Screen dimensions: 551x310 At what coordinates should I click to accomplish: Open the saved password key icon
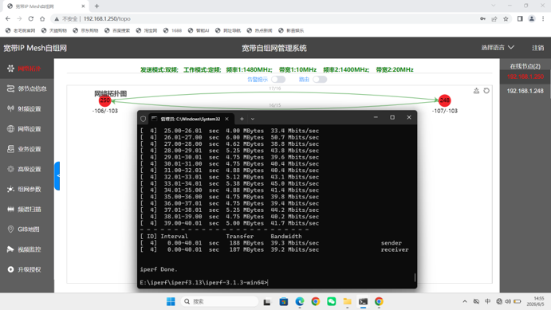(x=482, y=18)
